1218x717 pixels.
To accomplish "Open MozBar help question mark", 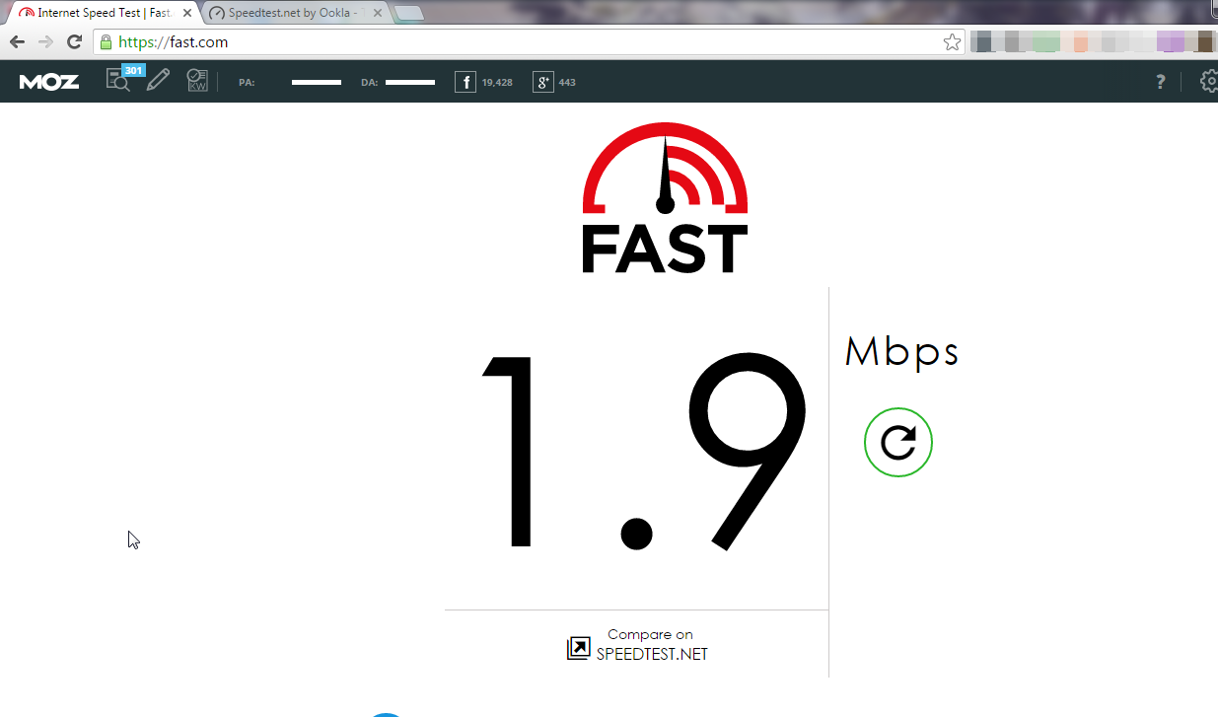I will tap(1161, 82).
